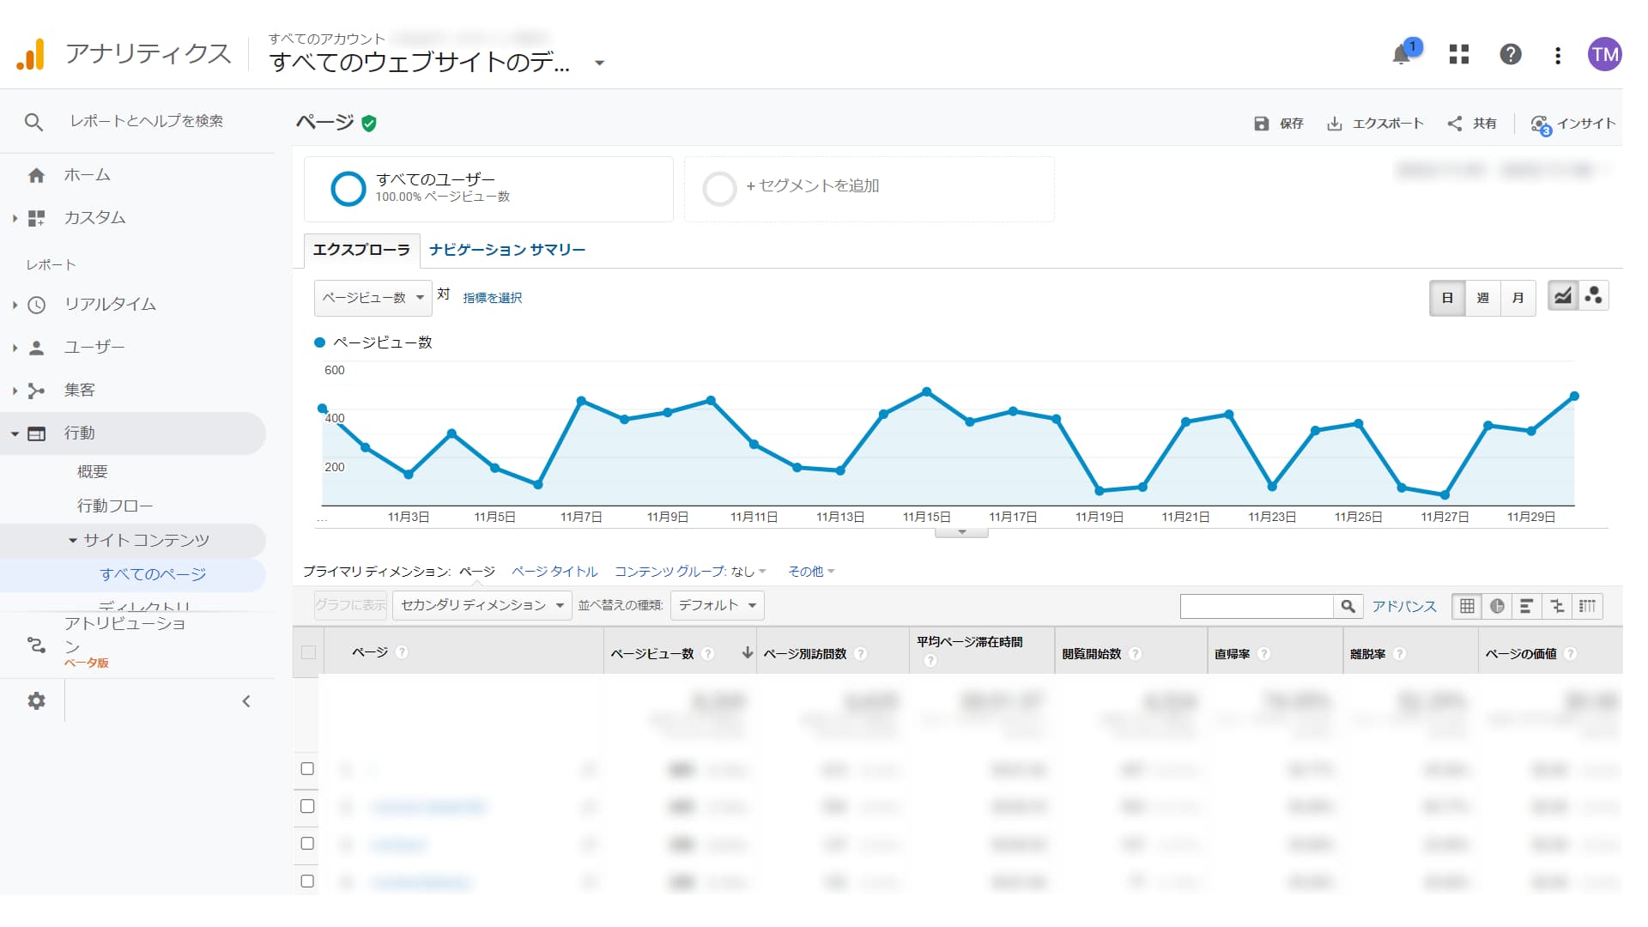Click the エクスポート export button
Image resolution: width=1648 pixels, height=927 pixels.
tap(1375, 124)
